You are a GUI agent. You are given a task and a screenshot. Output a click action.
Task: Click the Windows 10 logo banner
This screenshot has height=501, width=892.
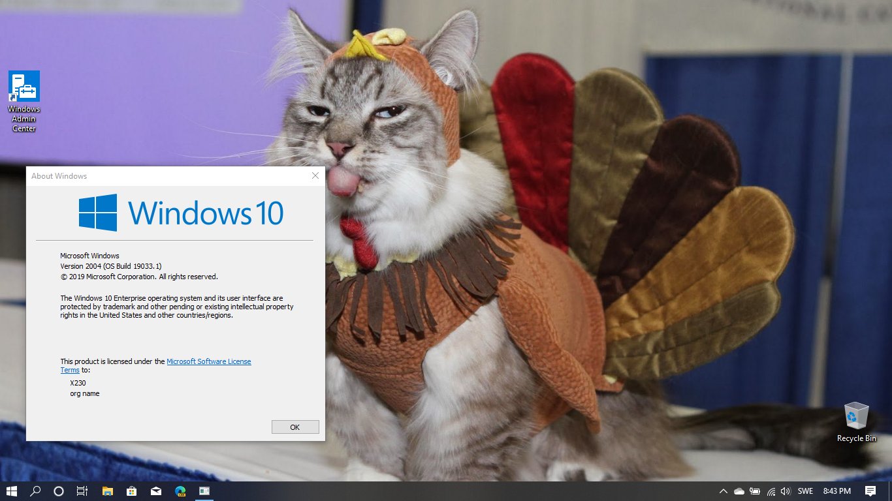click(x=181, y=213)
